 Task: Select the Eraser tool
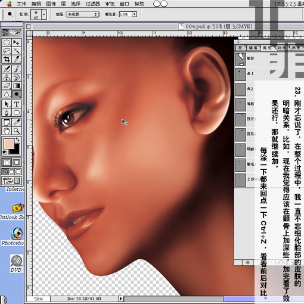click(x=7, y=86)
